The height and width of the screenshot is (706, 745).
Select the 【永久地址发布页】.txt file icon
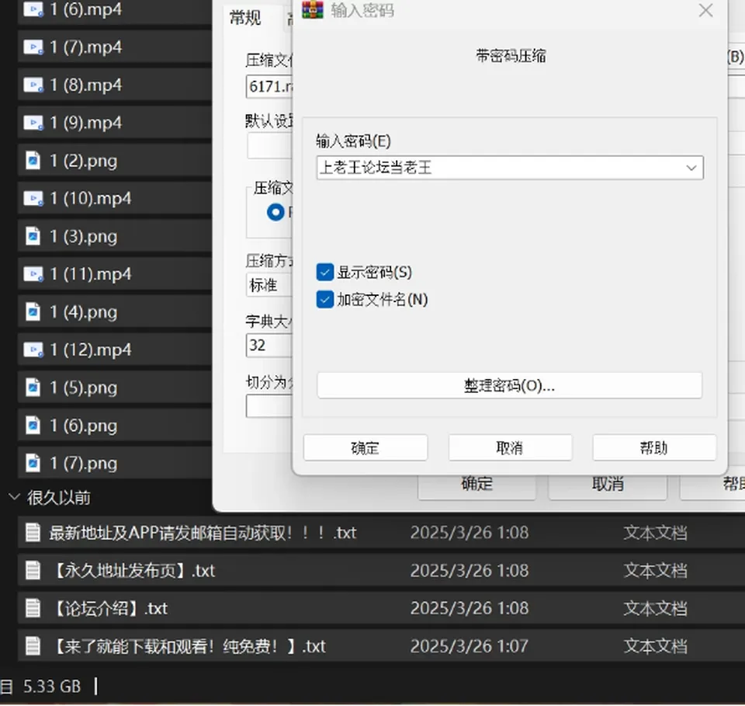click(33, 570)
